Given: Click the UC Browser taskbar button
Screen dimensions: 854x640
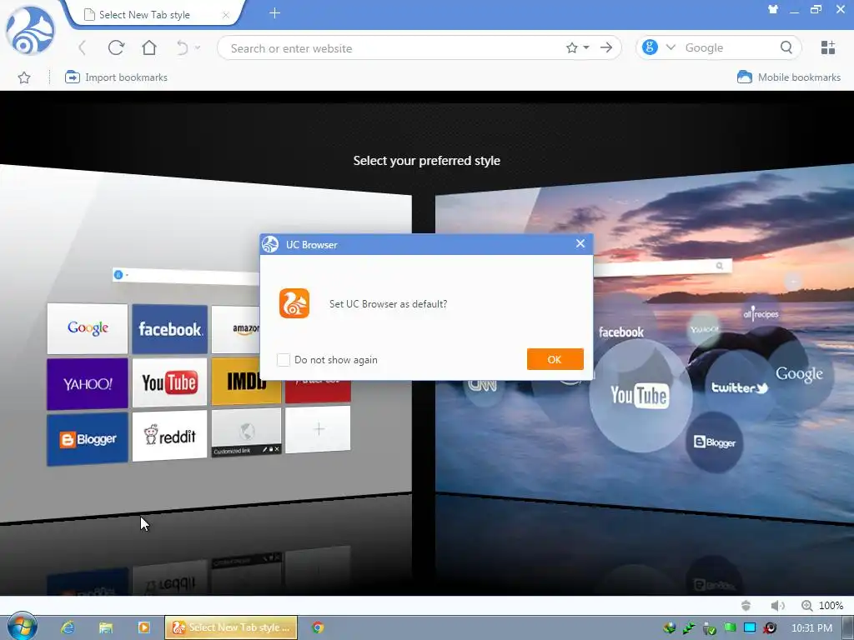Looking at the screenshot, I should pos(231,627).
